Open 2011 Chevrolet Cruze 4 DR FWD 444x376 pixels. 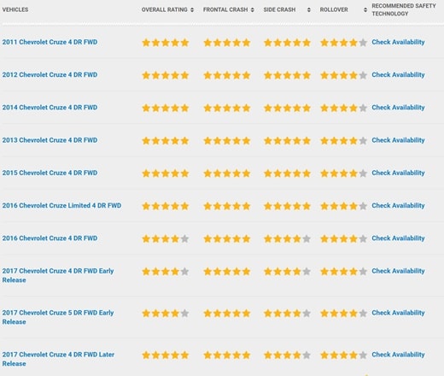[50, 42]
